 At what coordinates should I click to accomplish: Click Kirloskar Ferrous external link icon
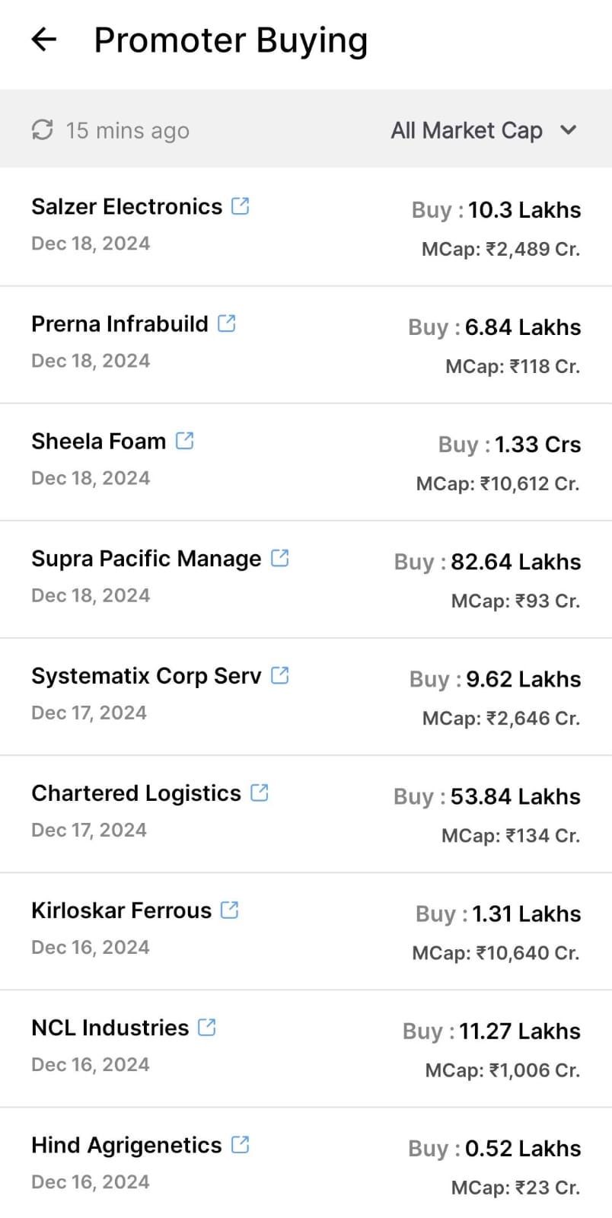(229, 910)
